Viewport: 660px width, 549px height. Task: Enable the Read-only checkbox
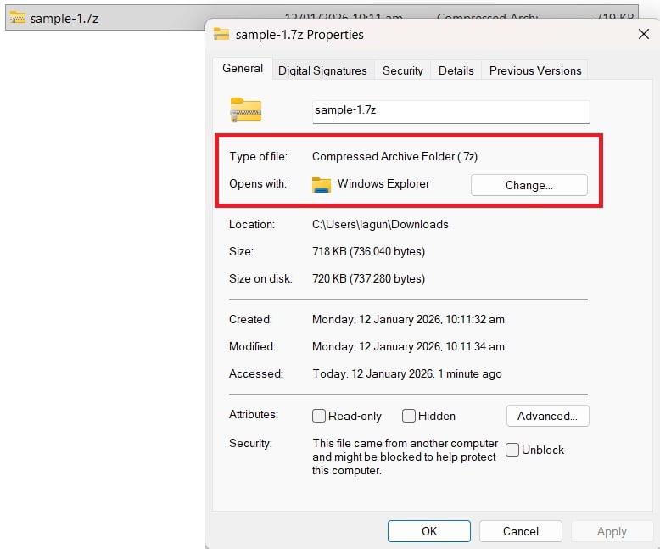click(319, 416)
